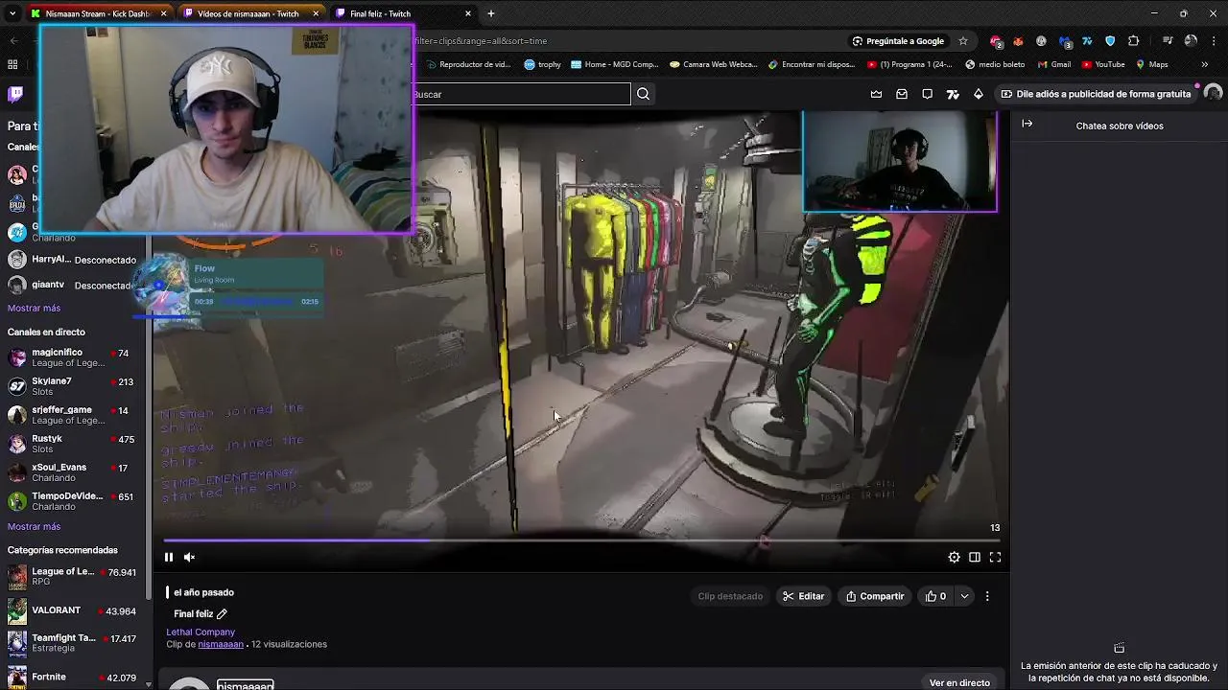
Task: Unmute the clip volume icon
Action: point(189,557)
